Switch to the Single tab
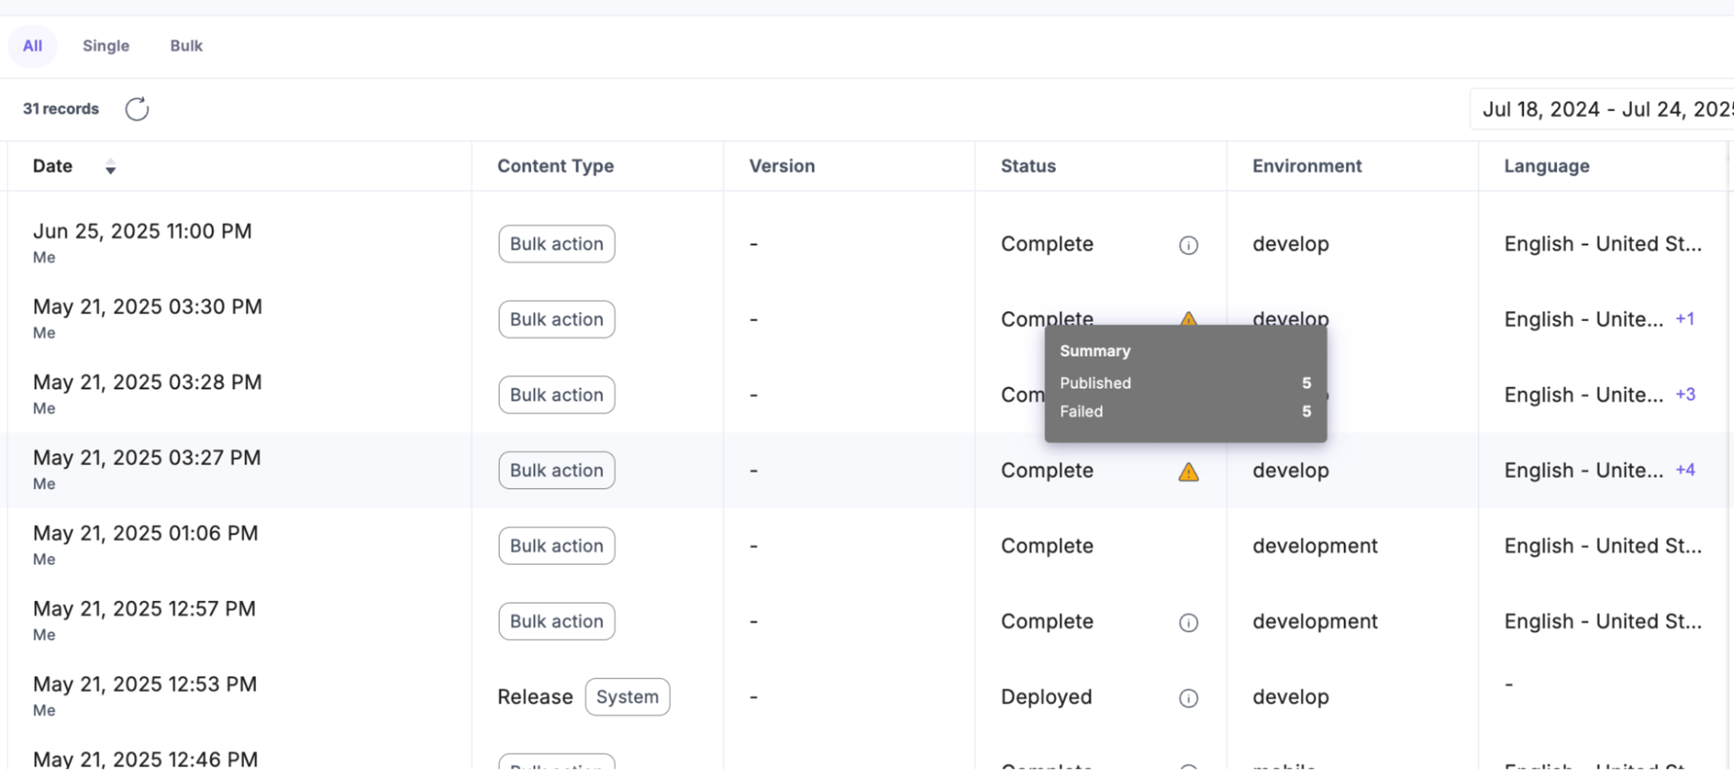1734x770 pixels. (106, 46)
